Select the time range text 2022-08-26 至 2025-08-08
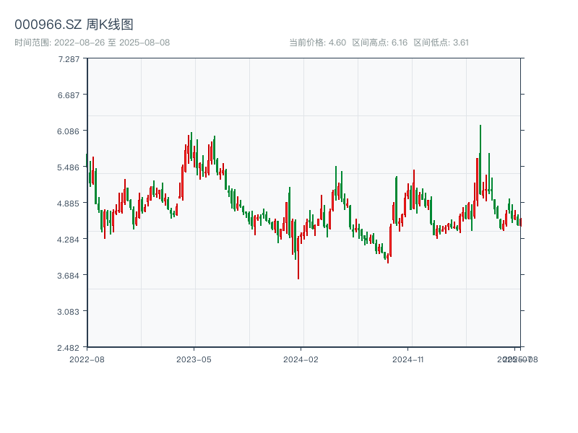578x433 pixels. [x=112, y=43]
